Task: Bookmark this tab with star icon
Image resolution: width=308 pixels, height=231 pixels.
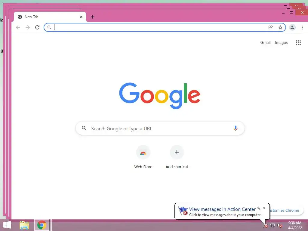Action: click(x=280, y=27)
